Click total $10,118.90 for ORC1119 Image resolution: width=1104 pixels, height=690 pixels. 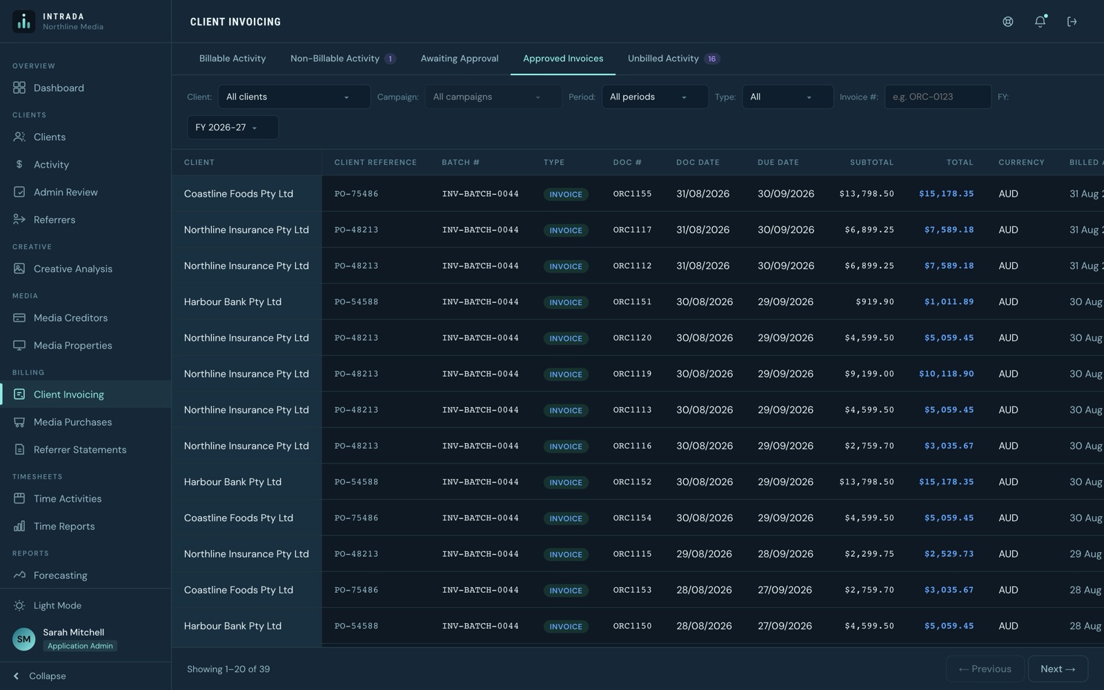coord(946,374)
